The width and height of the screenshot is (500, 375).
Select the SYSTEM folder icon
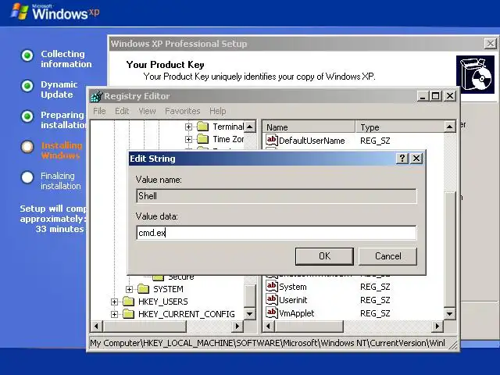(x=143, y=289)
